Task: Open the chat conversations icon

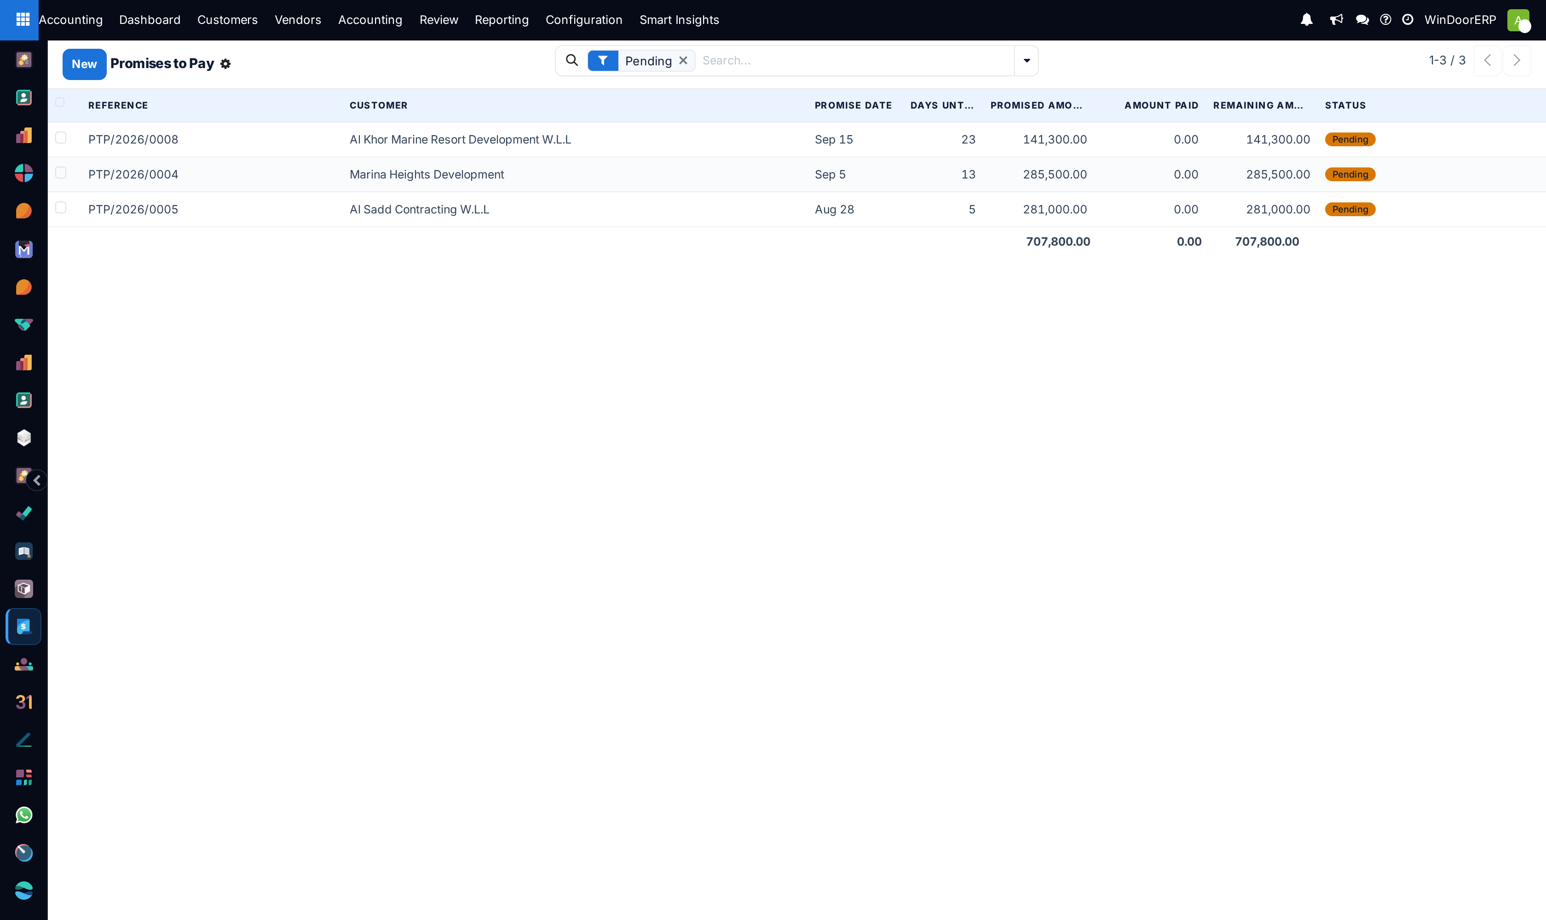Action: click(1362, 20)
